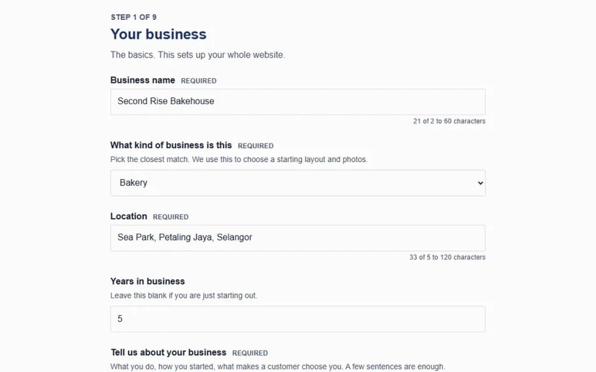Click the '33 of 5 to 120 characters' counter
The height and width of the screenshot is (372, 596).
pyautogui.click(x=448, y=257)
